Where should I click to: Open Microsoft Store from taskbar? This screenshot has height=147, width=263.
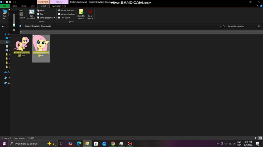click(x=96, y=144)
